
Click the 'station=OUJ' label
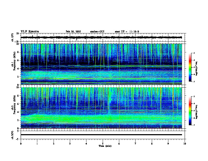tap(97, 32)
